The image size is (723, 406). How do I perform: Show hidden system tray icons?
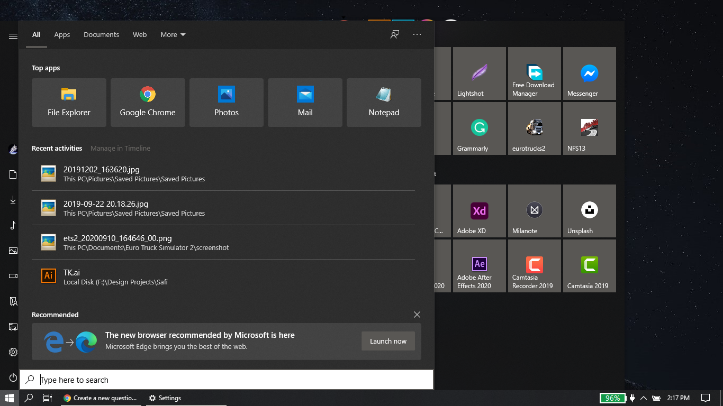644,398
